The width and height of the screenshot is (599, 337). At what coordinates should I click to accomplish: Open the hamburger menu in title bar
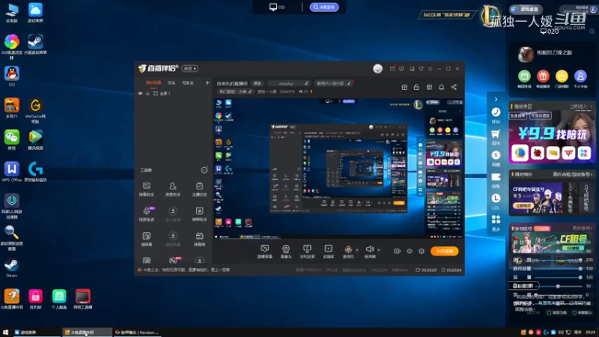click(x=430, y=69)
